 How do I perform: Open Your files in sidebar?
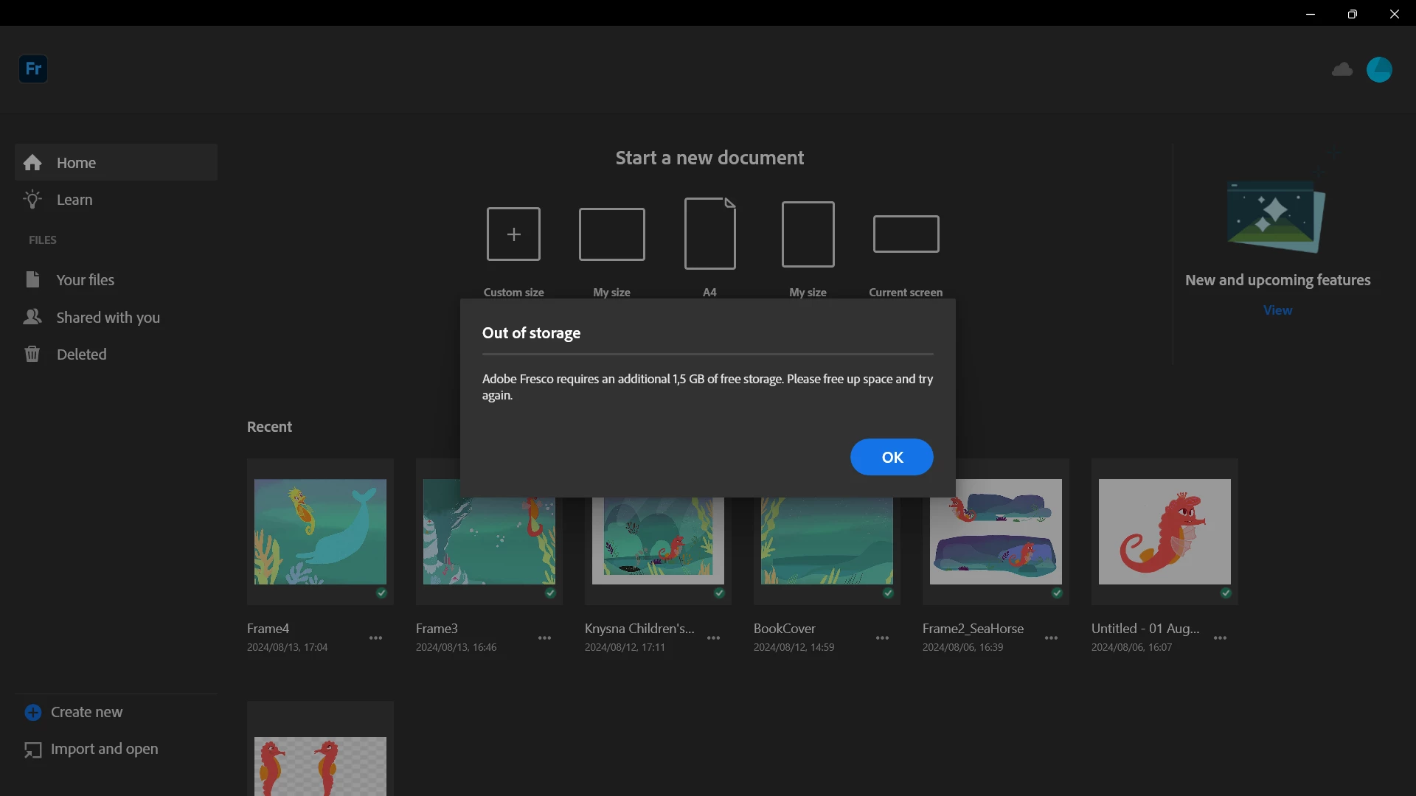pyautogui.click(x=85, y=280)
